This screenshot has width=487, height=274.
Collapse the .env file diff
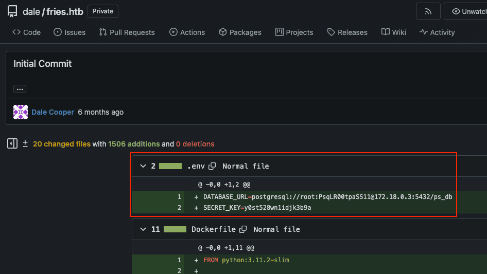pos(143,166)
